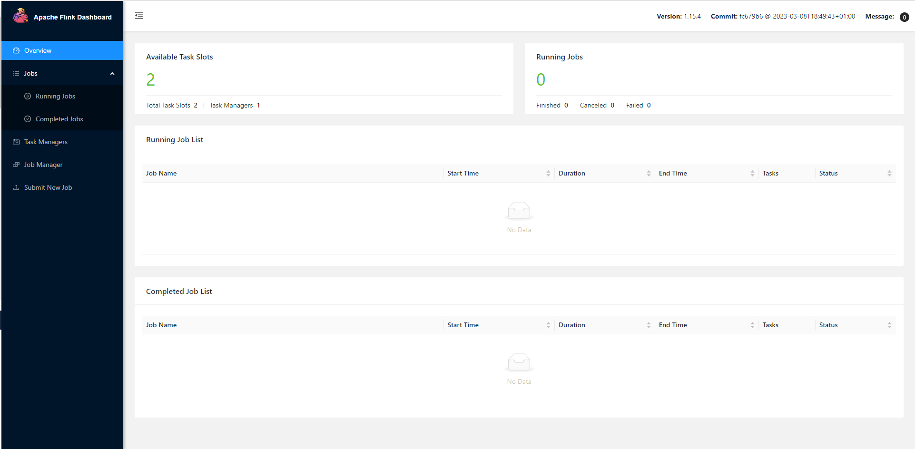Click the Overview dashboard icon in sidebar
The height and width of the screenshot is (449, 915).
(16, 50)
